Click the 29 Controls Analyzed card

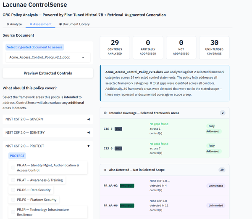(x=115, y=48)
